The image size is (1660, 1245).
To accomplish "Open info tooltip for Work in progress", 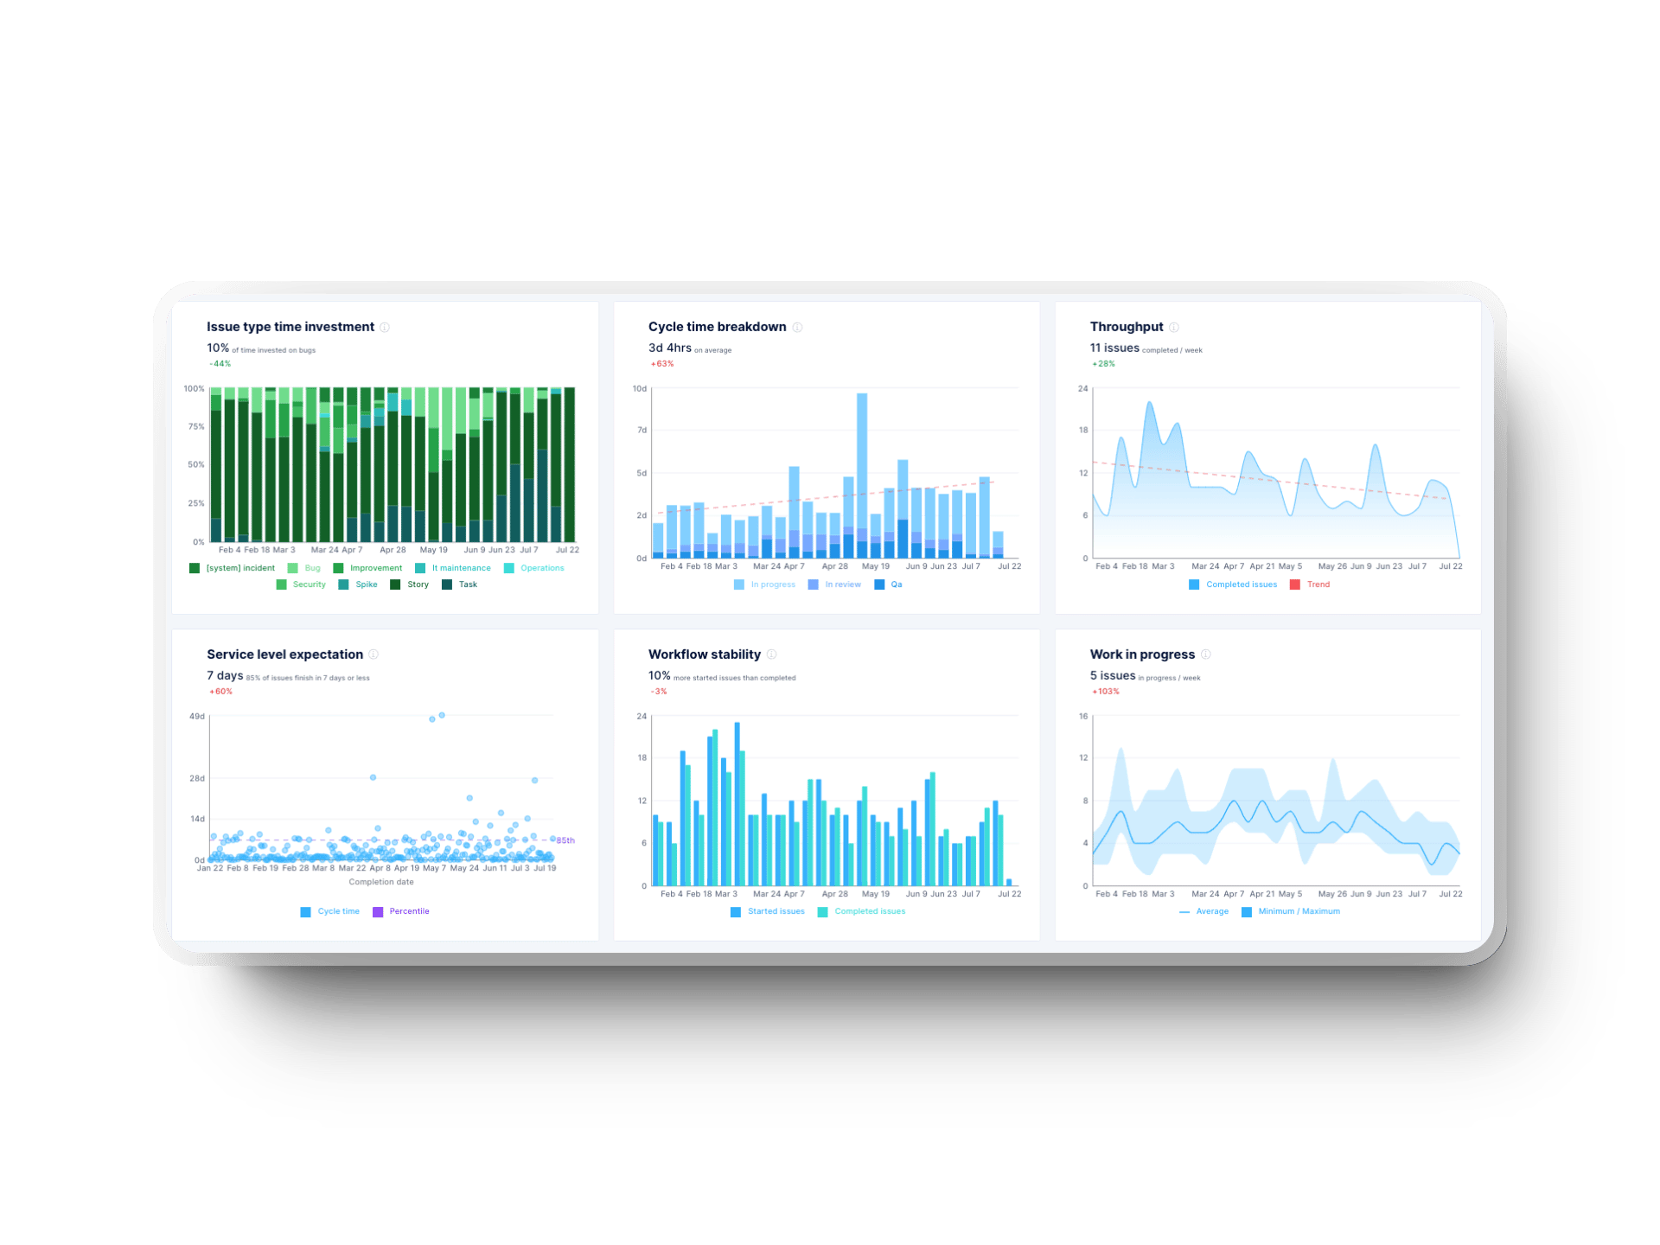I will (x=1207, y=654).
